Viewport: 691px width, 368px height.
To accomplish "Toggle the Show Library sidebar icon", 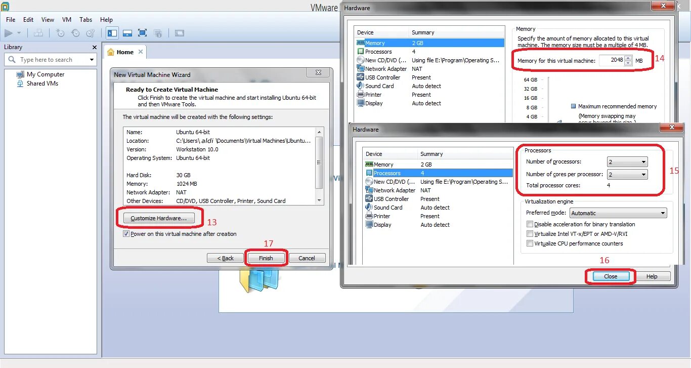I will pos(112,33).
